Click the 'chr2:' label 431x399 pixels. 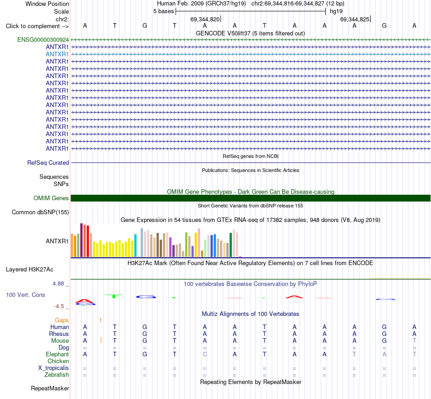(62, 19)
